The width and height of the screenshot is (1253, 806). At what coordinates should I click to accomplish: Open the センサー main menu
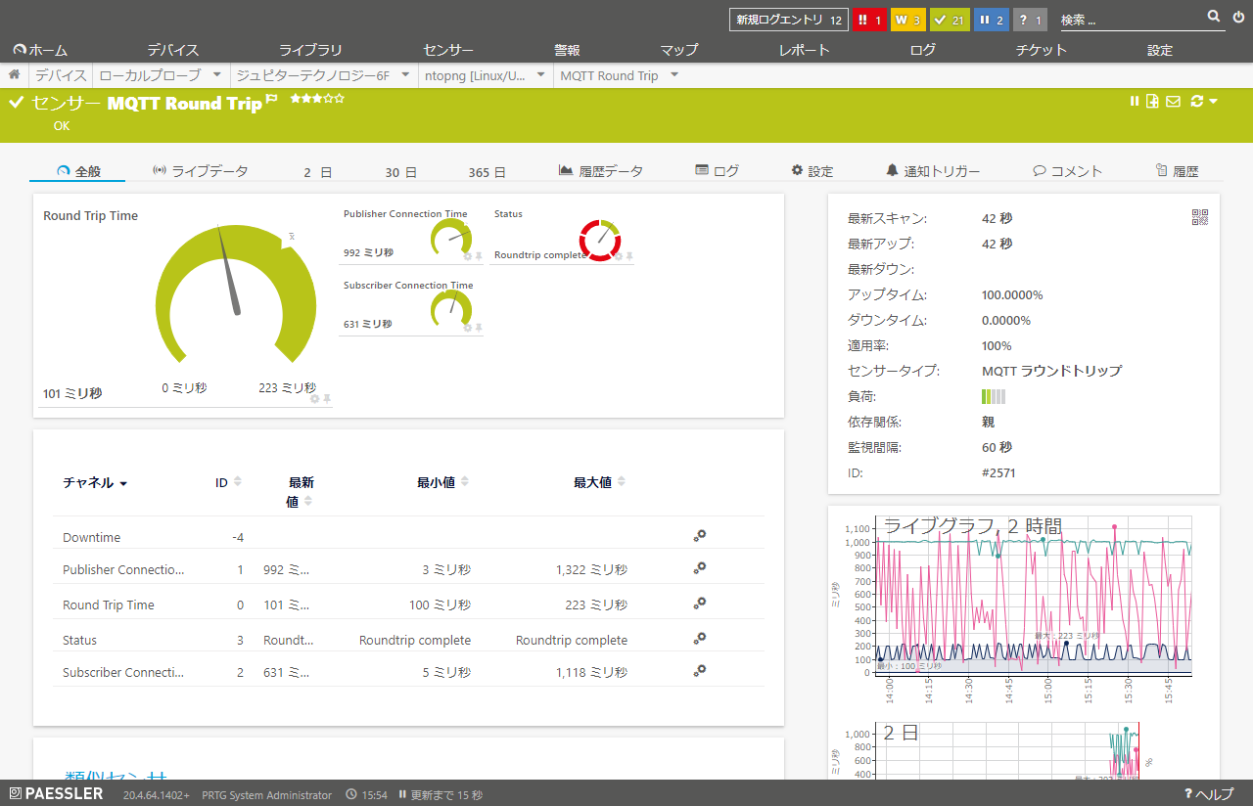tap(448, 50)
